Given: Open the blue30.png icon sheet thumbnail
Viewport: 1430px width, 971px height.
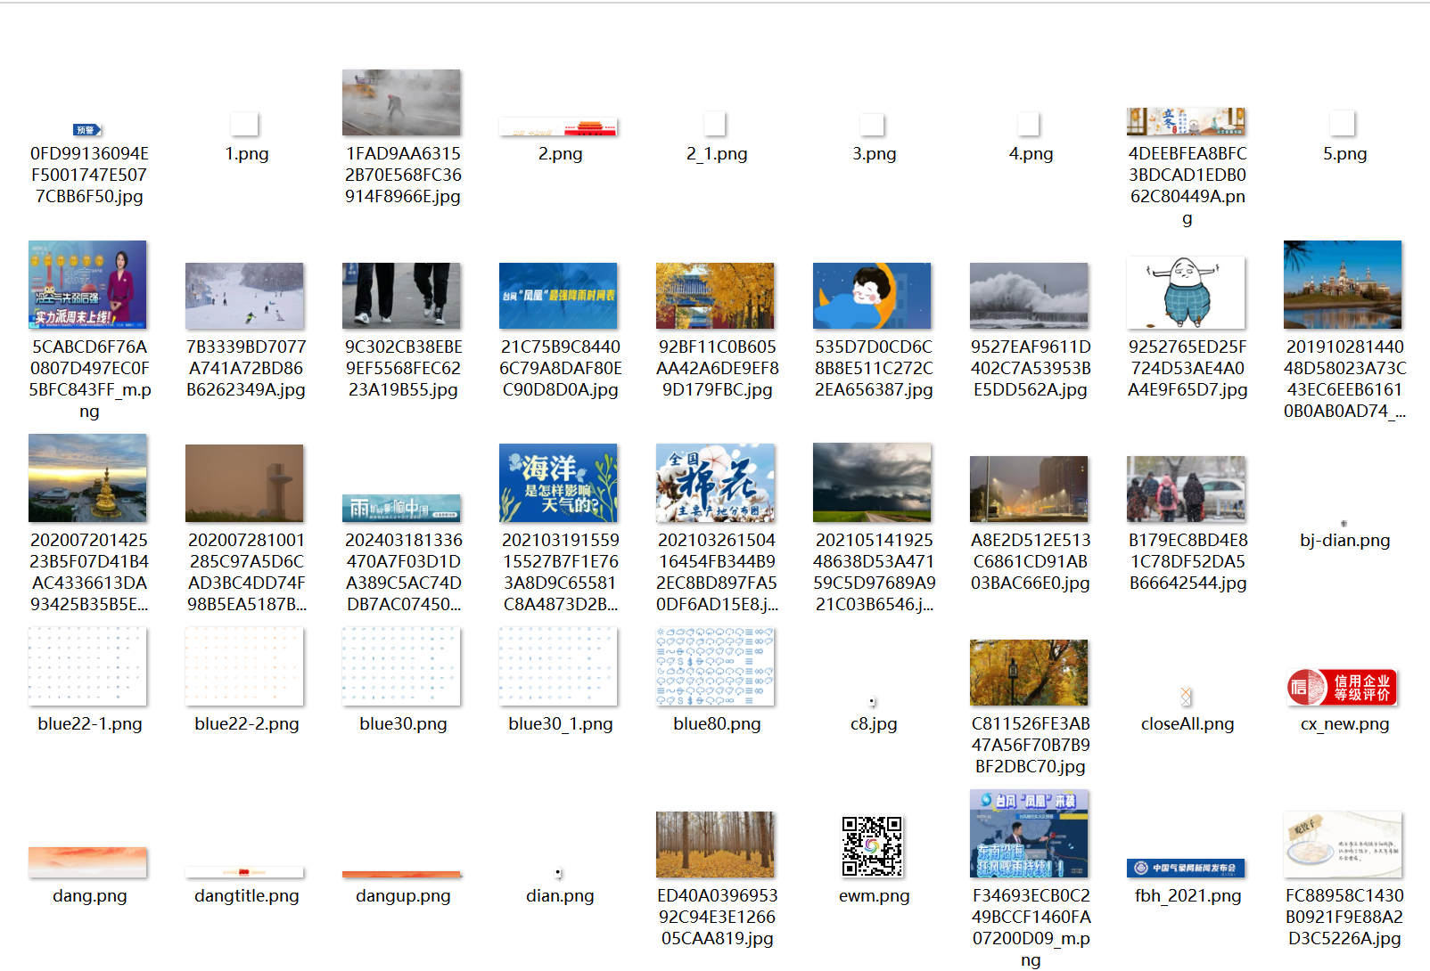Looking at the screenshot, I should pyautogui.click(x=401, y=666).
